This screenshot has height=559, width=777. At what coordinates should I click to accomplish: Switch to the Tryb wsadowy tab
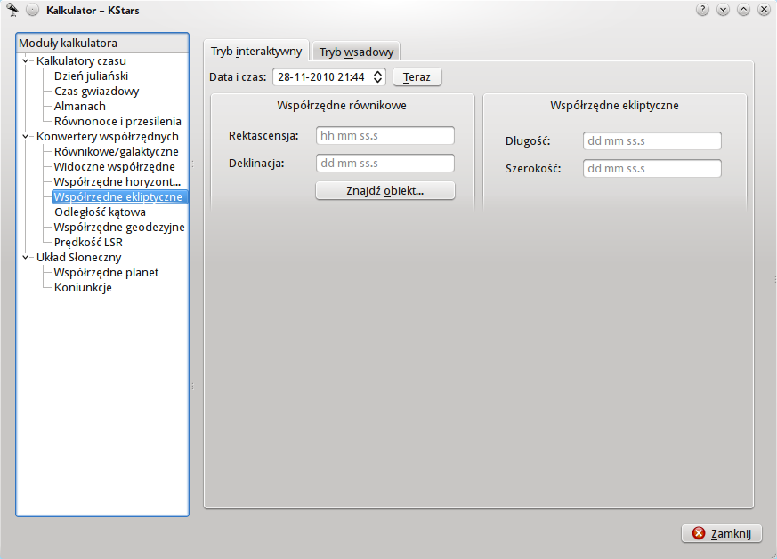tap(356, 52)
